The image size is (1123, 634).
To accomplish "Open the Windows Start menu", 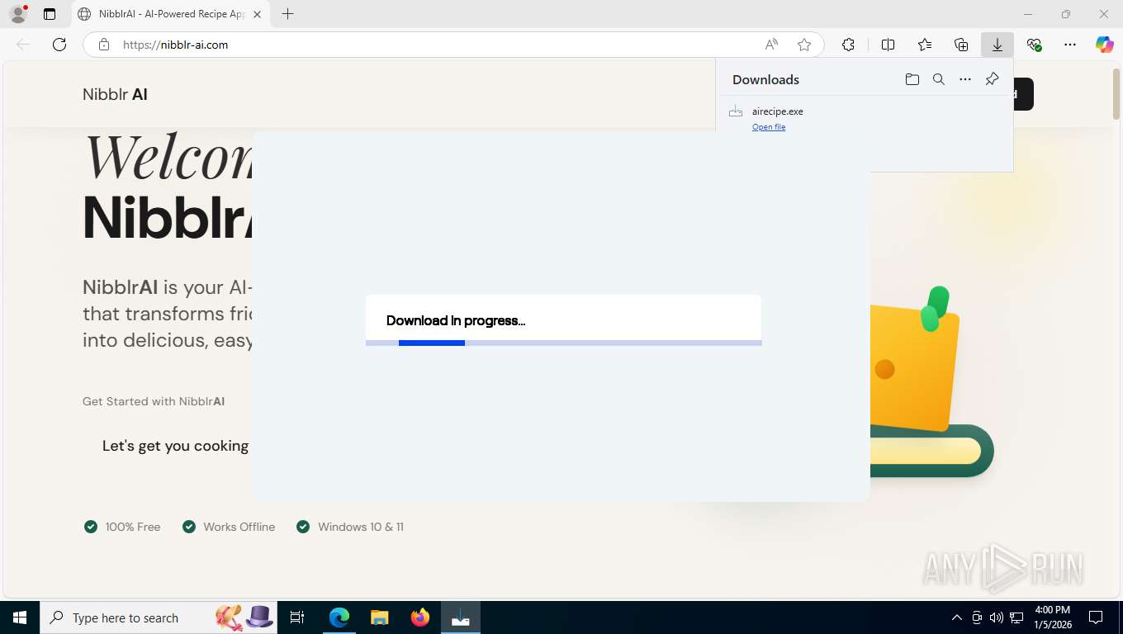I will pyautogui.click(x=20, y=617).
